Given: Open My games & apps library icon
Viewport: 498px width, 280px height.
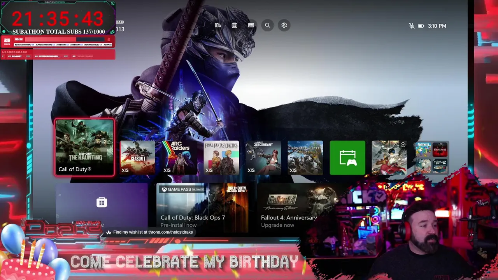Looking at the screenshot, I should [218, 25].
